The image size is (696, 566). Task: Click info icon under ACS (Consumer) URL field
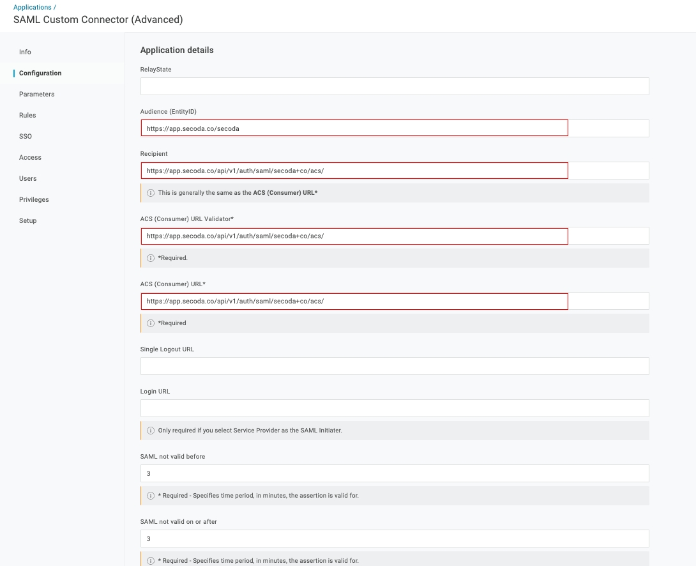[151, 323]
